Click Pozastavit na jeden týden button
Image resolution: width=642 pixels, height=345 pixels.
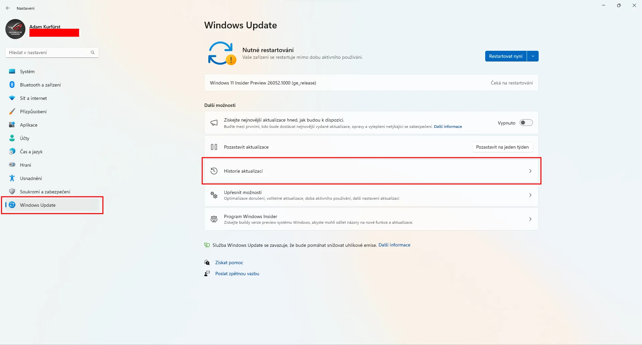pyautogui.click(x=502, y=147)
